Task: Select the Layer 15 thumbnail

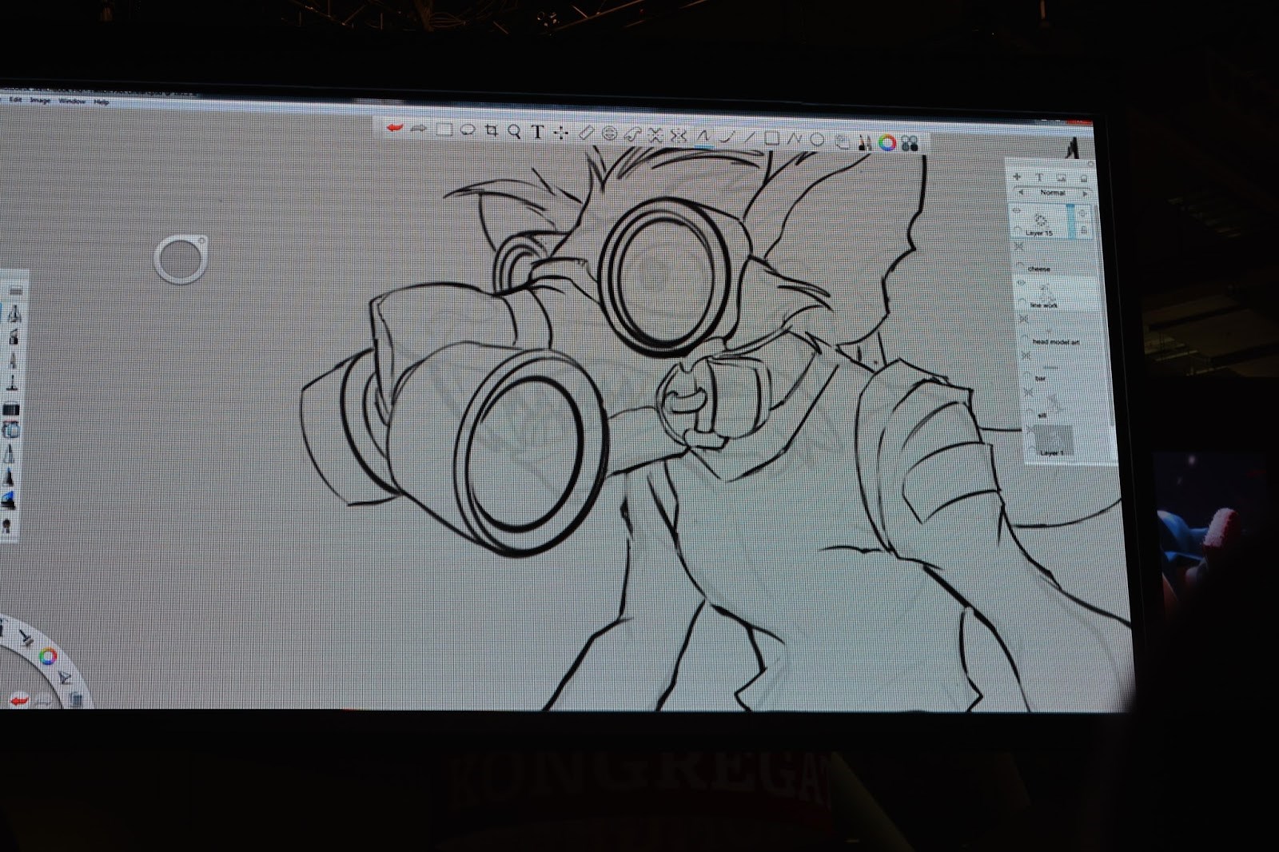Action: click(x=1042, y=220)
